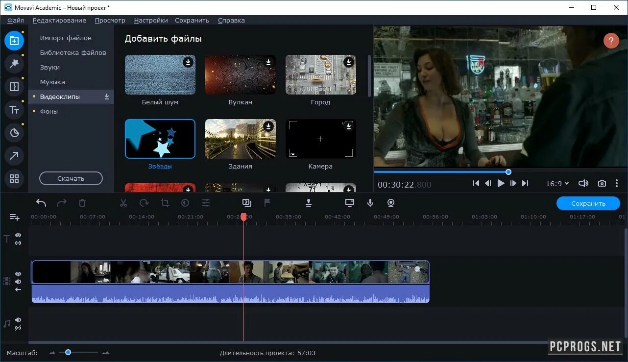Open the 16:9 aspect ratio dropdown
The height and width of the screenshot is (362, 628).
tap(557, 184)
